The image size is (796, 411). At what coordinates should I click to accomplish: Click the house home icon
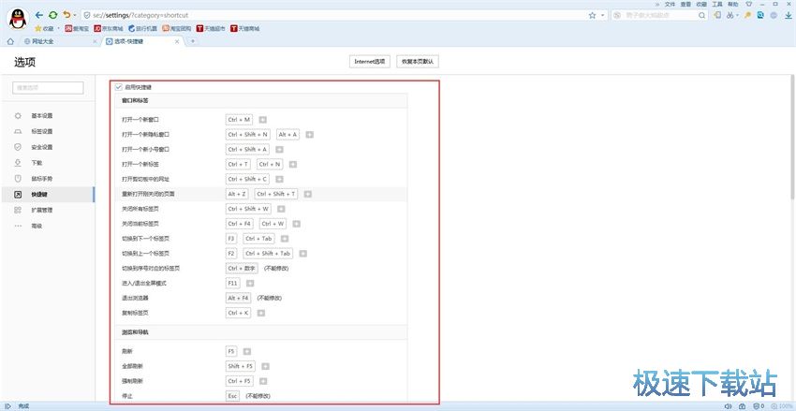click(10, 41)
